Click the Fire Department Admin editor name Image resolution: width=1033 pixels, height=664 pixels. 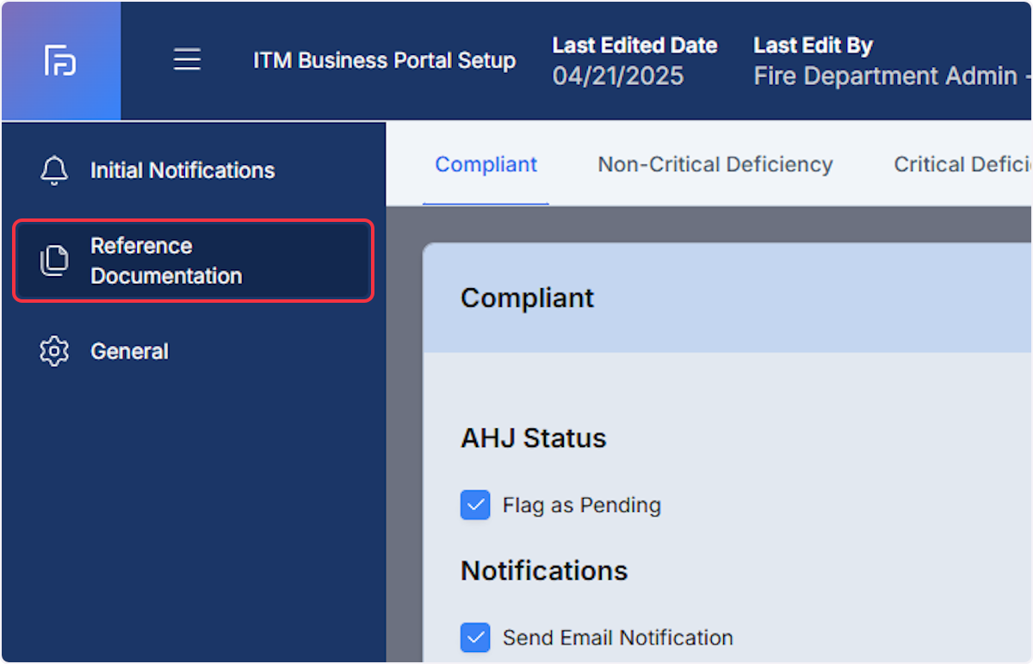(x=893, y=77)
